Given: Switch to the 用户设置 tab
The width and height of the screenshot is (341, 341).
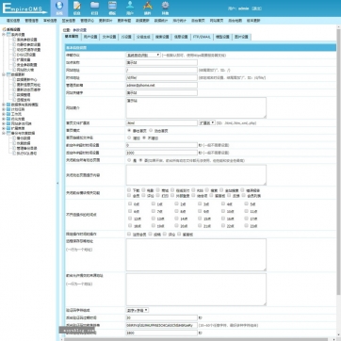Looking at the screenshot, I should click(90, 37).
